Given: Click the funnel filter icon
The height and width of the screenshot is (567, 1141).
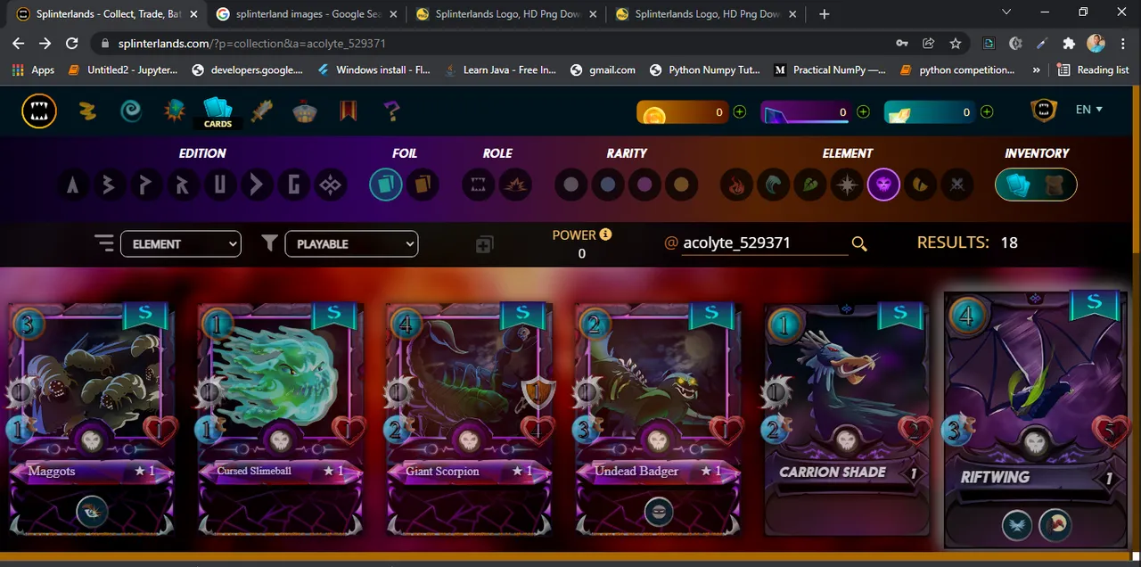Looking at the screenshot, I should coord(270,242).
